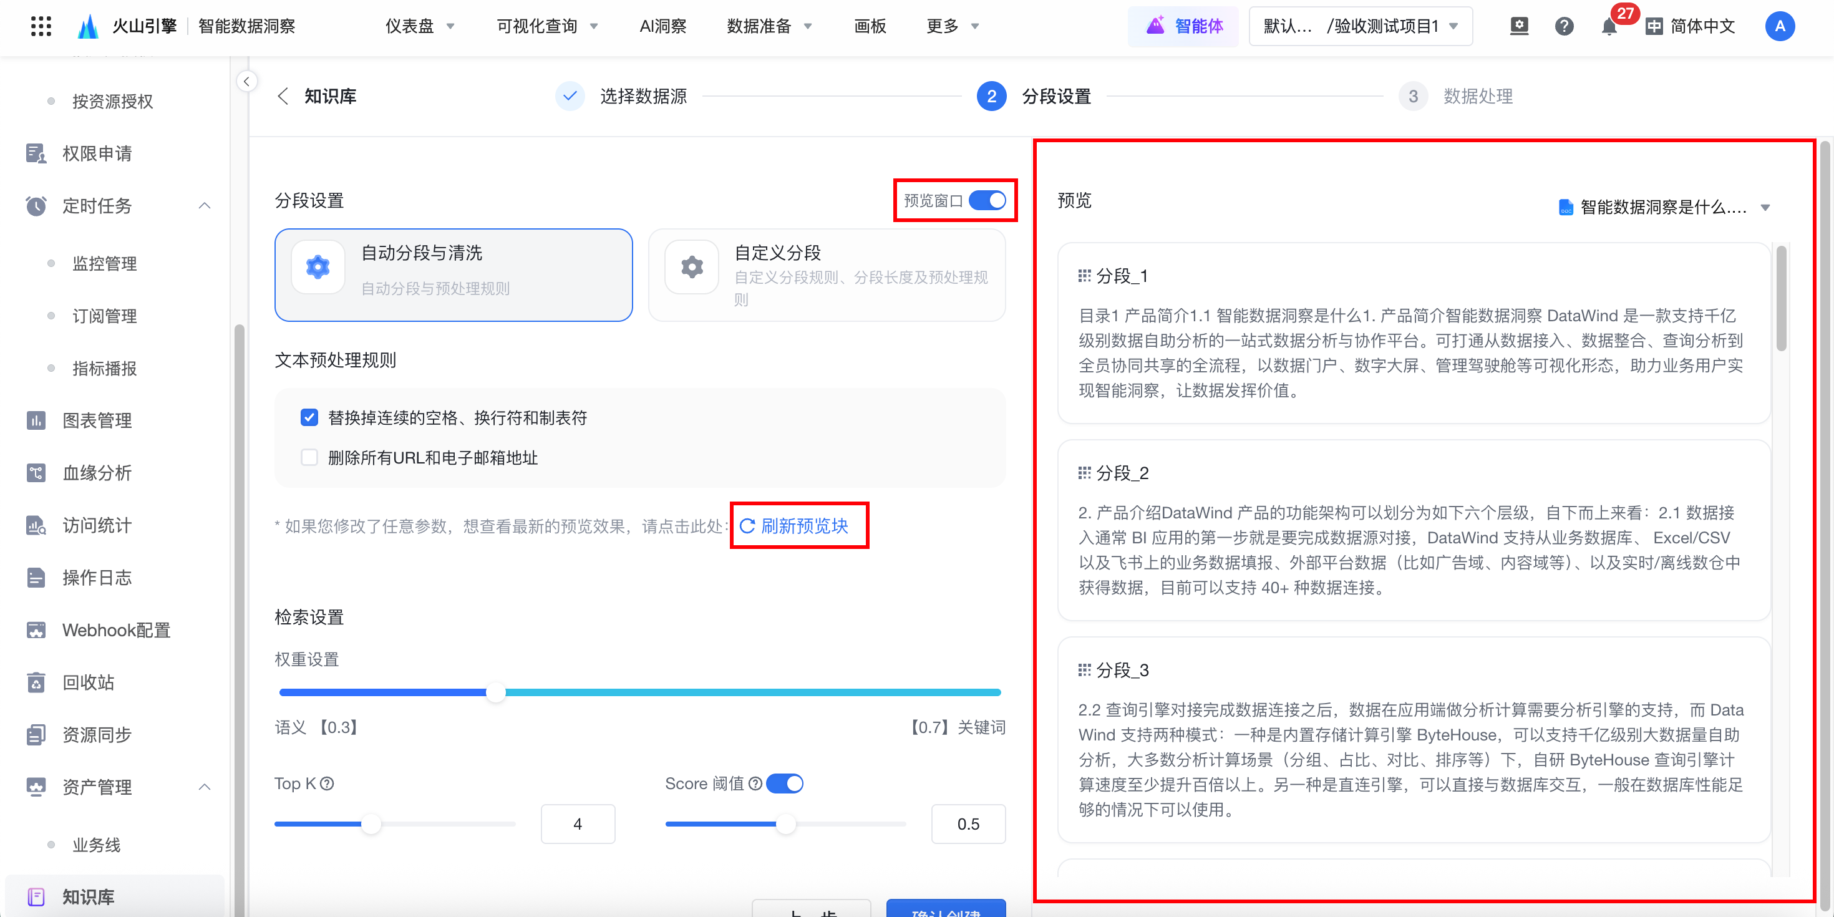The image size is (1834, 917).
Task: Open the preview document dropdown 智能数据洞察是什么
Action: point(1663,207)
